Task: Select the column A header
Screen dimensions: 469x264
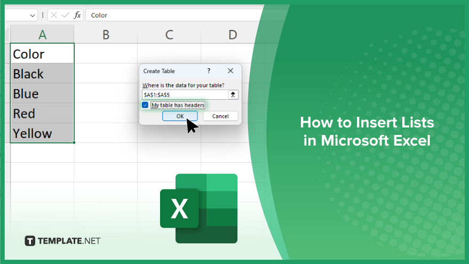Action: coord(42,35)
